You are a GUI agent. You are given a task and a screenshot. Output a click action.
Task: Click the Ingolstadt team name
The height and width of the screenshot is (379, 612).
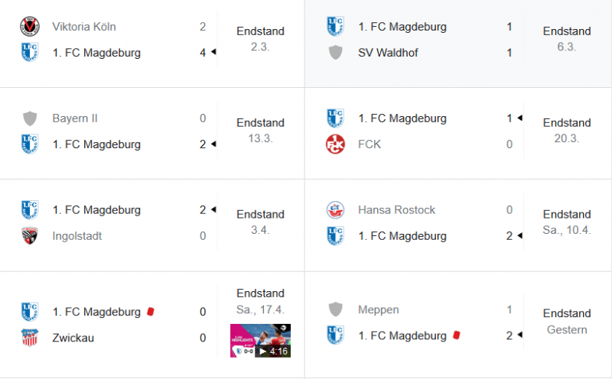76,236
